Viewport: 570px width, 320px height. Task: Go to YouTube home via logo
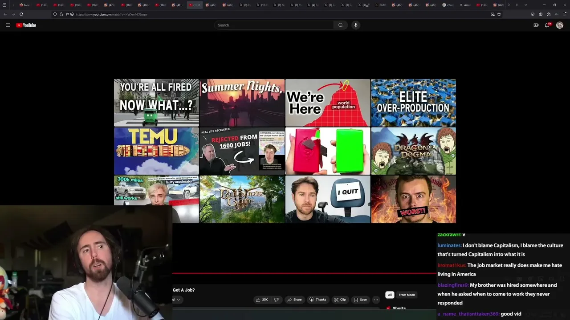click(x=26, y=25)
